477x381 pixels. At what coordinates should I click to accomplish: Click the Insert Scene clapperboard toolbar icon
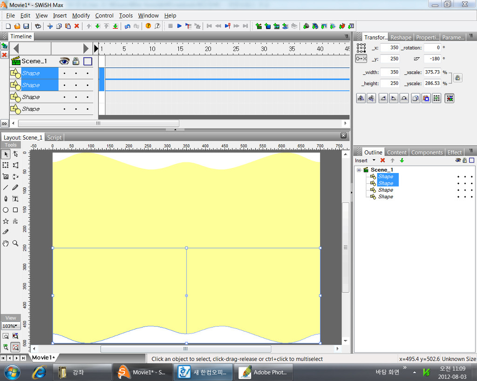tap(259, 26)
